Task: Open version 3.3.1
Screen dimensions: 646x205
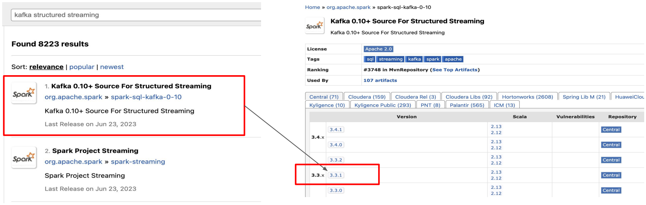Action: coord(336,175)
